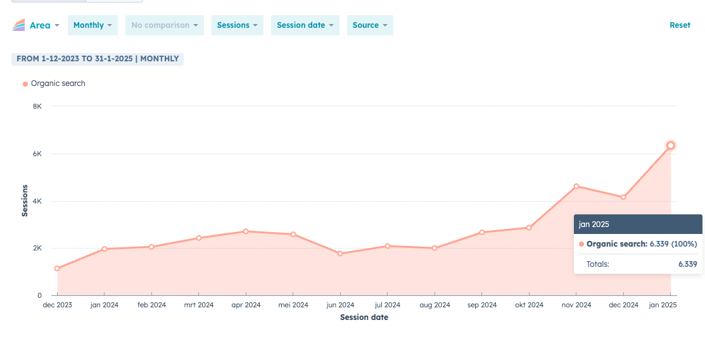Click the nov 2024 x-axis label
The height and width of the screenshot is (344, 705).
(x=576, y=305)
